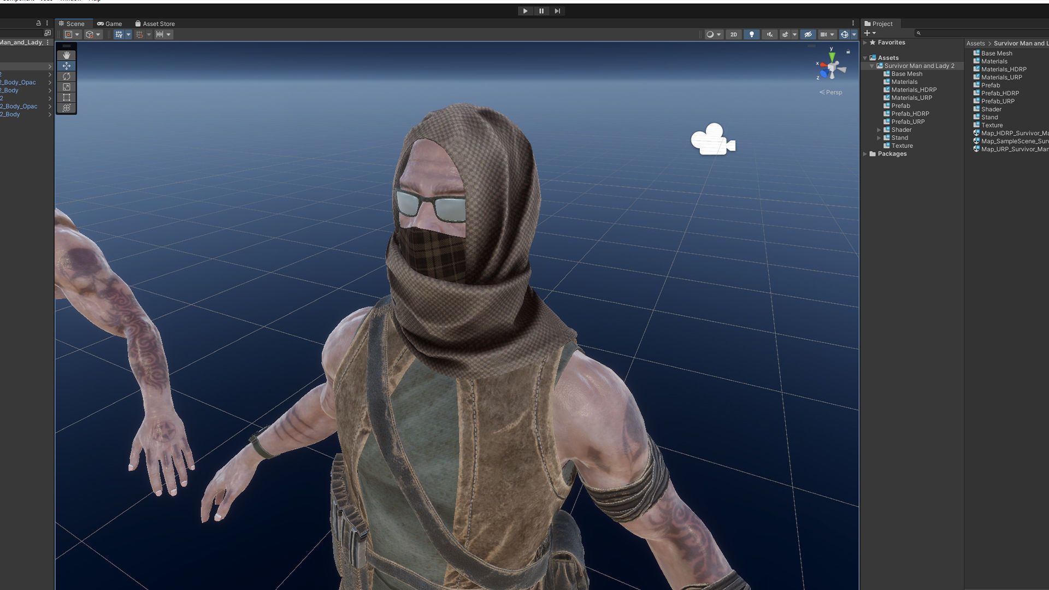This screenshot has width=1049, height=590.
Task: Expand the Packages folder
Action: click(865, 154)
